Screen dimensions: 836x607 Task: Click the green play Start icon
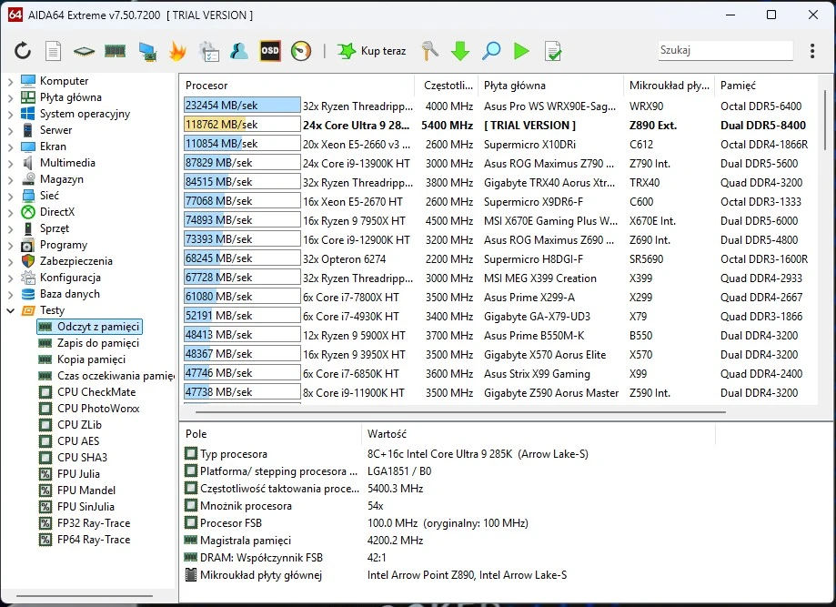pyautogui.click(x=521, y=51)
